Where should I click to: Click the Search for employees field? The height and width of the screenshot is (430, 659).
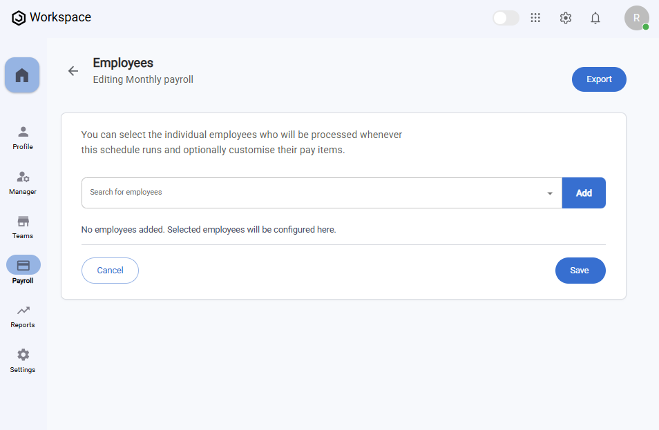311,193
